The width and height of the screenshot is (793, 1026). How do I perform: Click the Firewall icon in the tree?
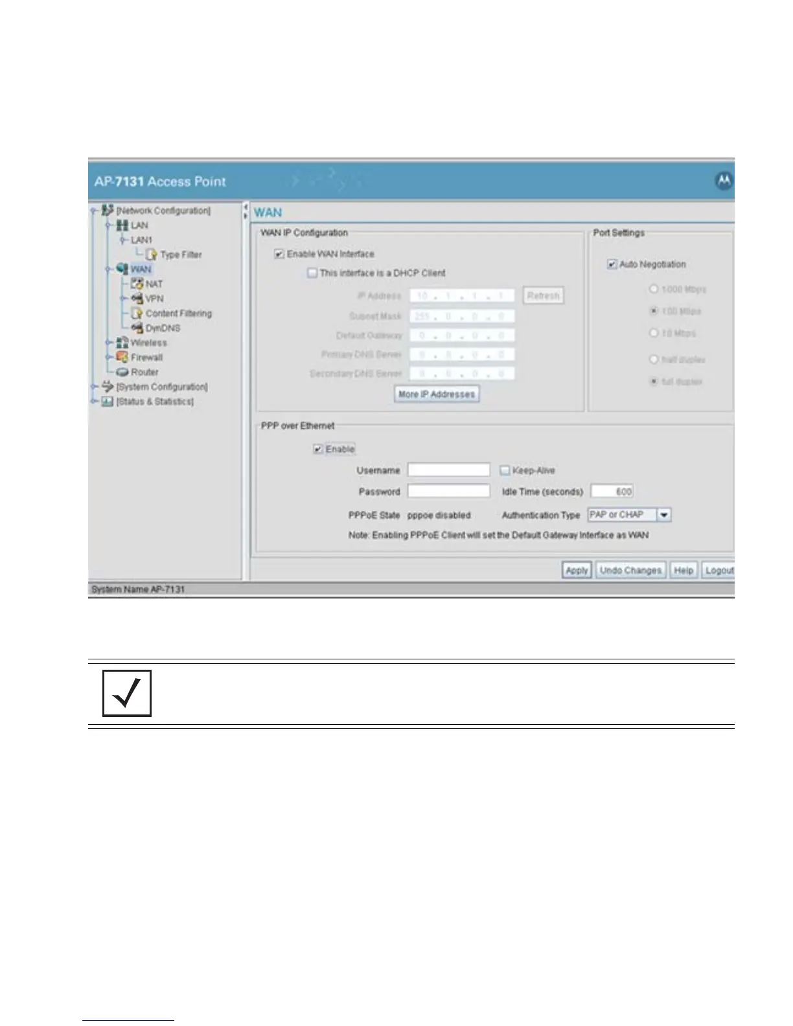click(x=122, y=358)
